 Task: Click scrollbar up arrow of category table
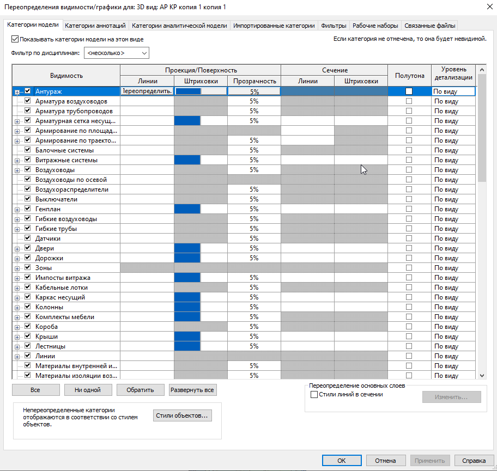point(482,69)
